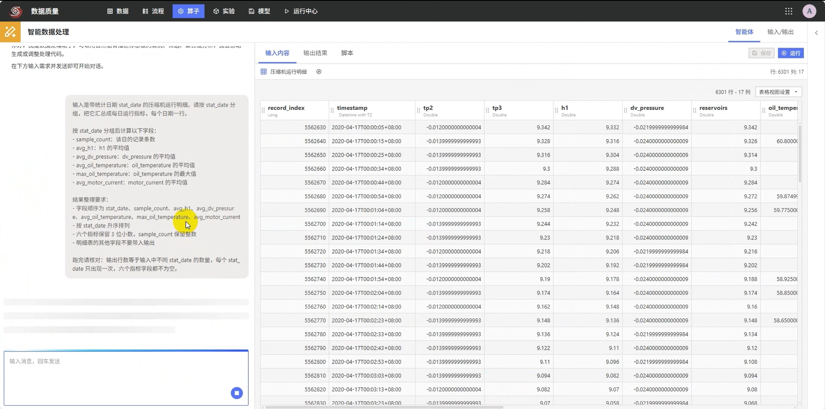Click the 保存 button
This screenshot has width=825, height=409.
click(761, 53)
